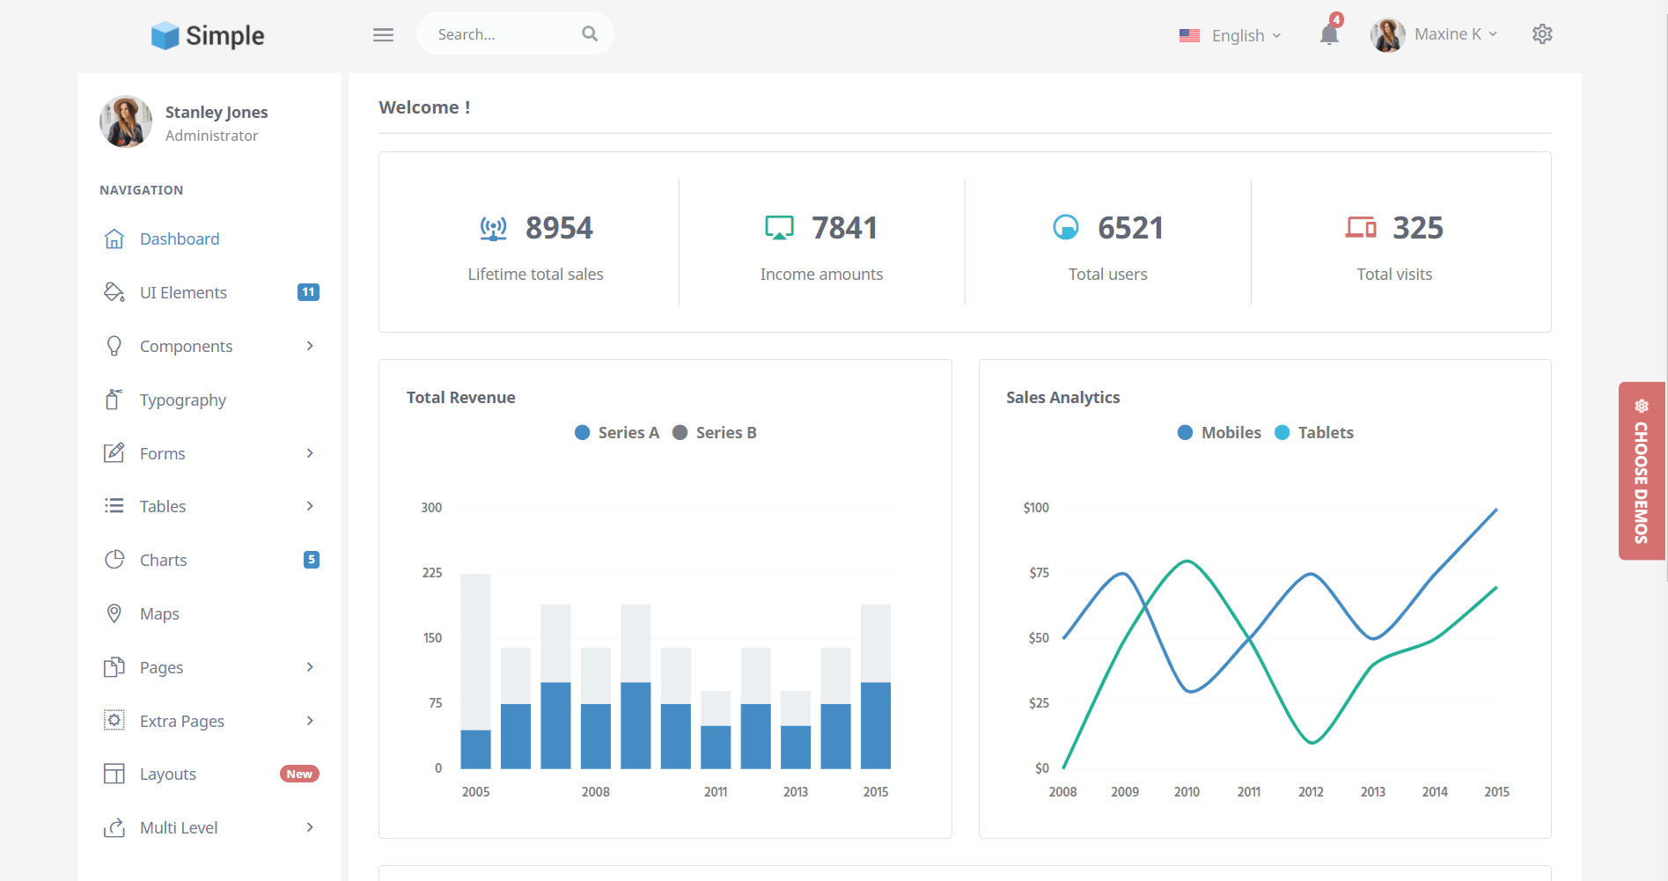This screenshot has height=881, width=1668.
Task: Toggle Series A legend in Total Revenue
Action: tap(617, 432)
